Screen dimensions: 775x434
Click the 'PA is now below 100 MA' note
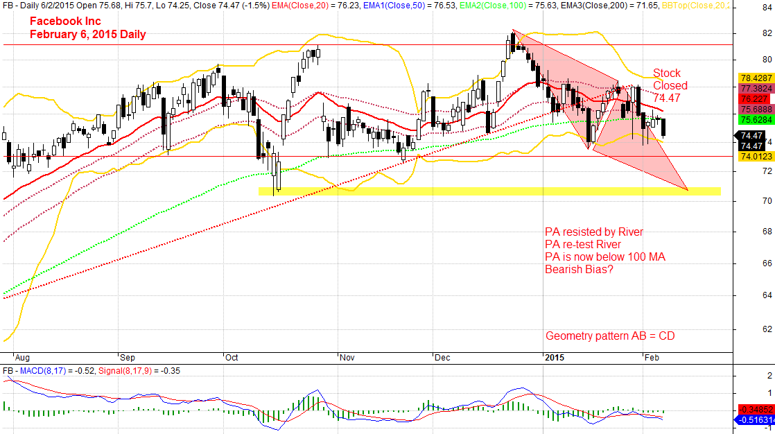point(605,257)
